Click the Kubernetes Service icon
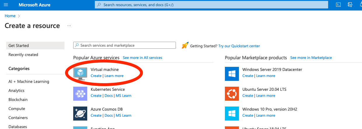Image resolution: width=362 pixels, height=129 pixels. tap(80, 93)
